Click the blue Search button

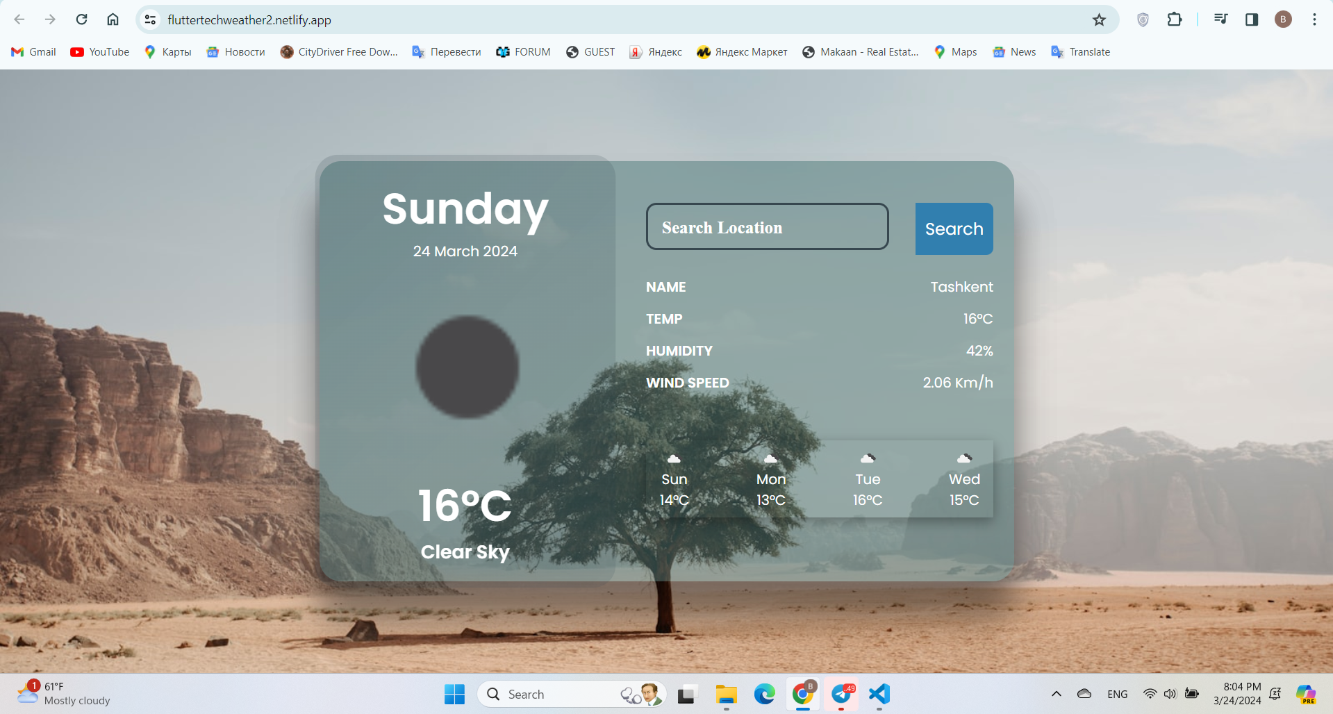(953, 229)
